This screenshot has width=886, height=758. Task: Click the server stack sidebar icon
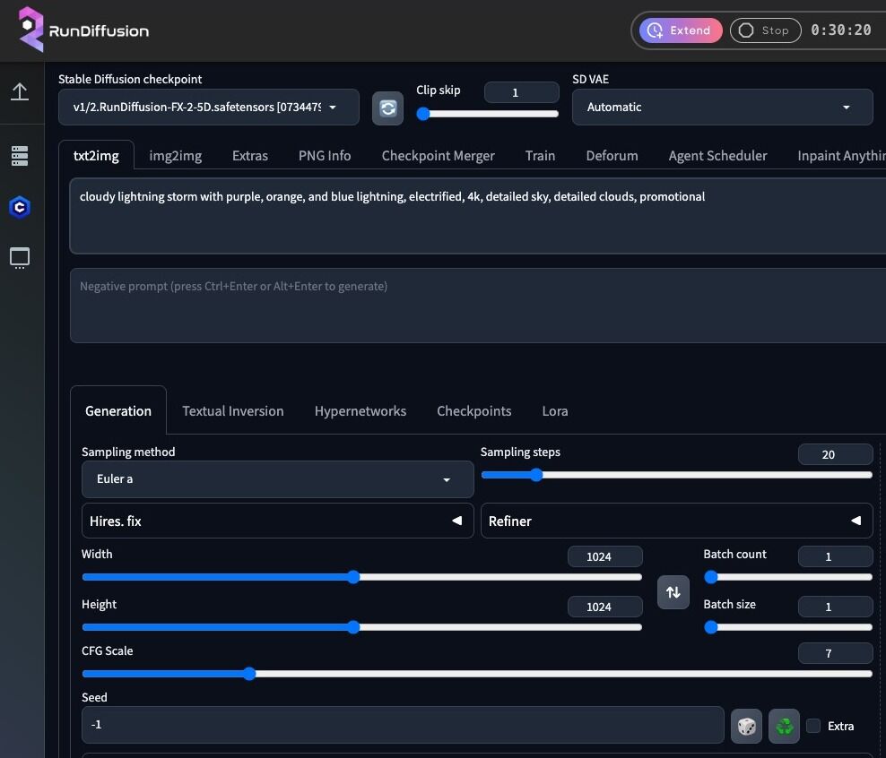(20, 156)
